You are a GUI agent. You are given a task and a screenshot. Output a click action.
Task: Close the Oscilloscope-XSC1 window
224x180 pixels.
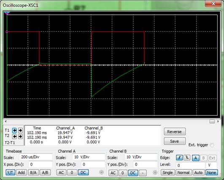tap(213, 3)
